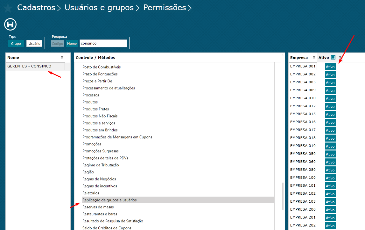The height and width of the screenshot is (230, 365).
Task: Search by Nome option
Action: click(x=72, y=44)
